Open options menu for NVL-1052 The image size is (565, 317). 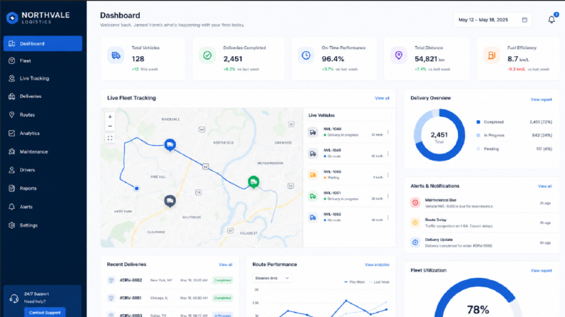[x=388, y=217]
